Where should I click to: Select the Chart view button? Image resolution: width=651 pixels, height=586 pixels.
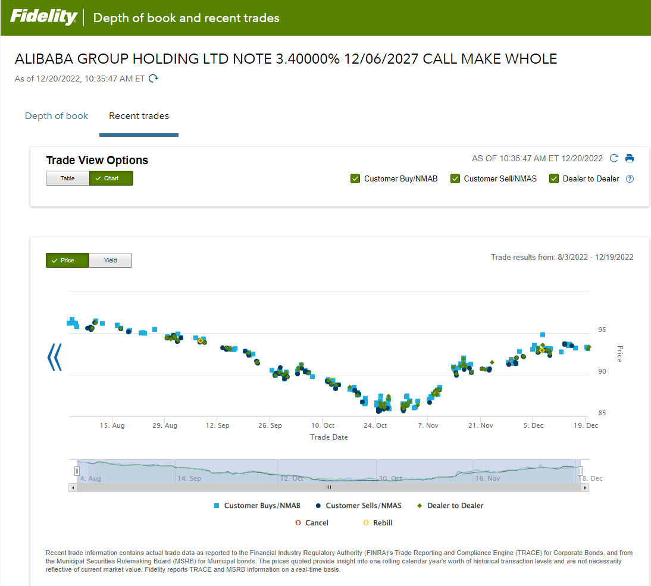coord(111,178)
